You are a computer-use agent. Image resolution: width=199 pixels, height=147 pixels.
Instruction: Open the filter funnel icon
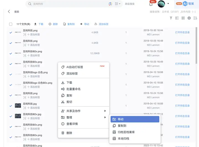pos(171,18)
